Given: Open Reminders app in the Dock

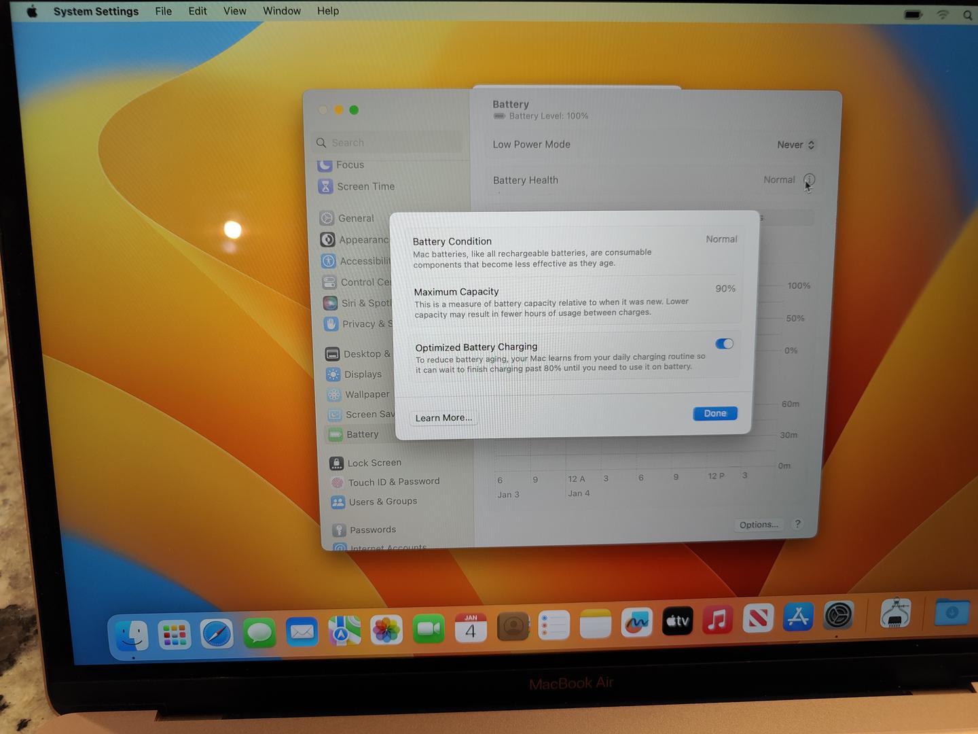Looking at the screenshot, I should click(554, 625).
